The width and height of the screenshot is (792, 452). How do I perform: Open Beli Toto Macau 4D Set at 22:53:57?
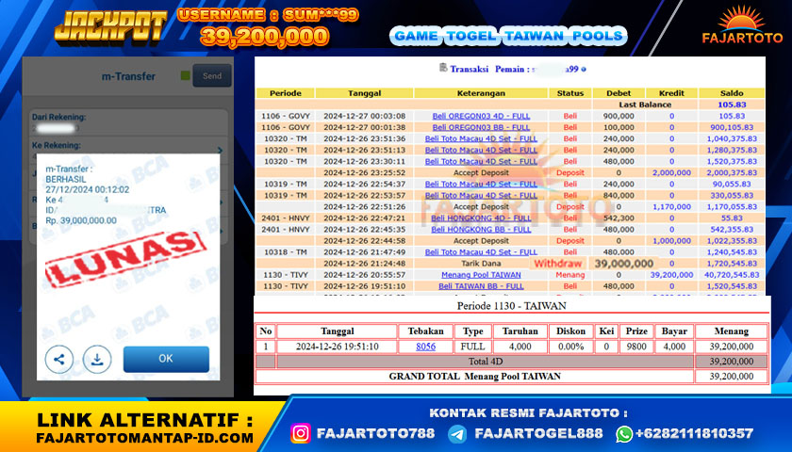[481, 196]
